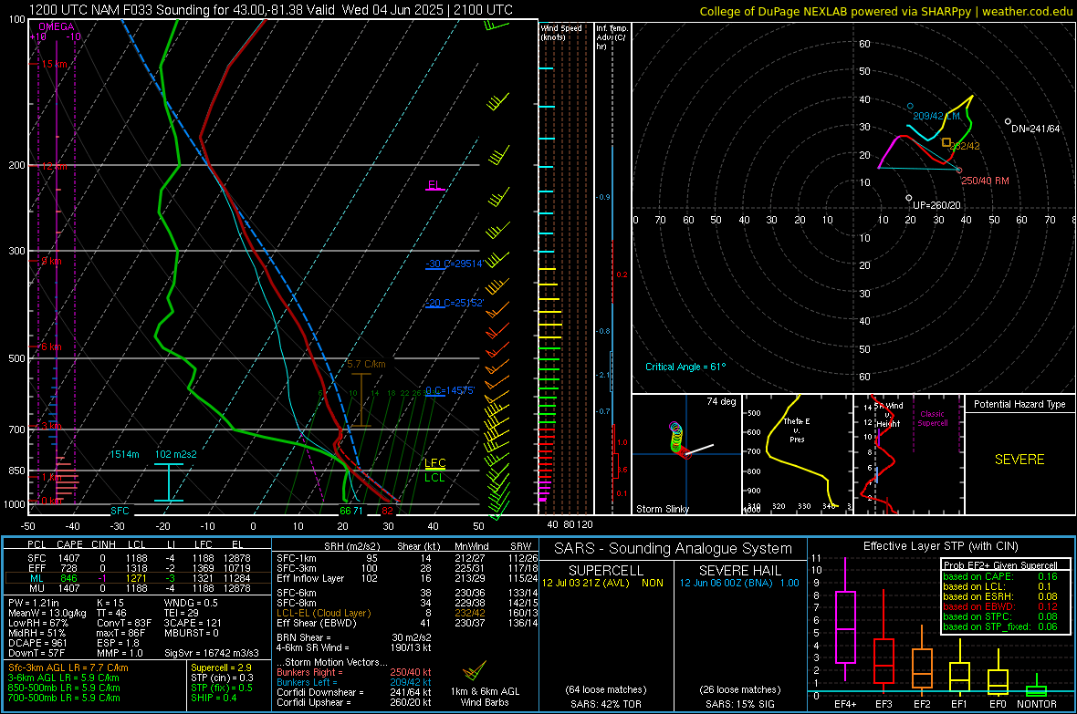The image size is (1077, 714).
Task: Click the Bunkers right-mover marker on the hodograph
Action: [959, 171]
